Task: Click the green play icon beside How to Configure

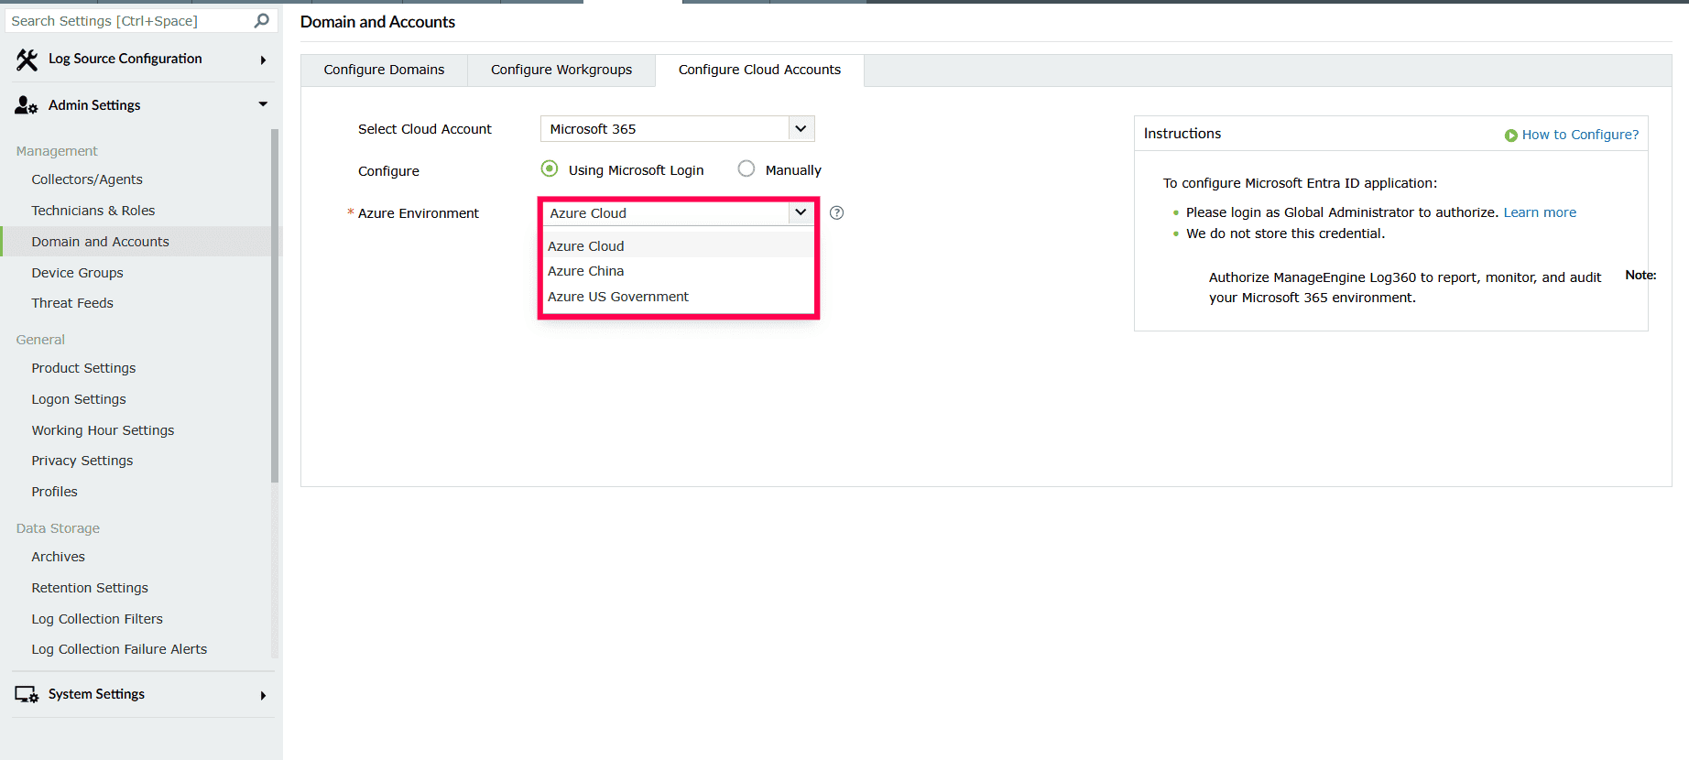Action: point(1510,136)
